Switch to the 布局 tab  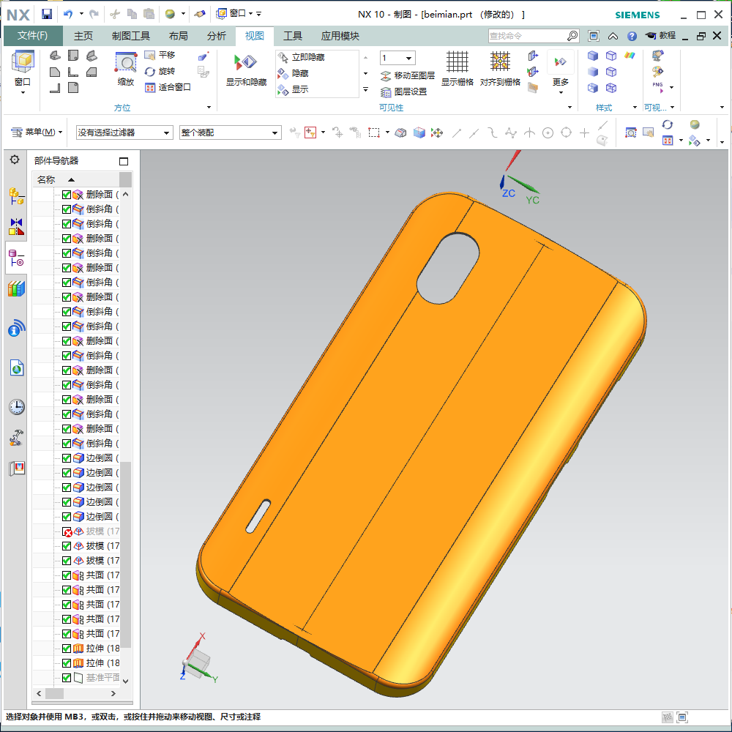pyautogui.click(x=178, y=36)
